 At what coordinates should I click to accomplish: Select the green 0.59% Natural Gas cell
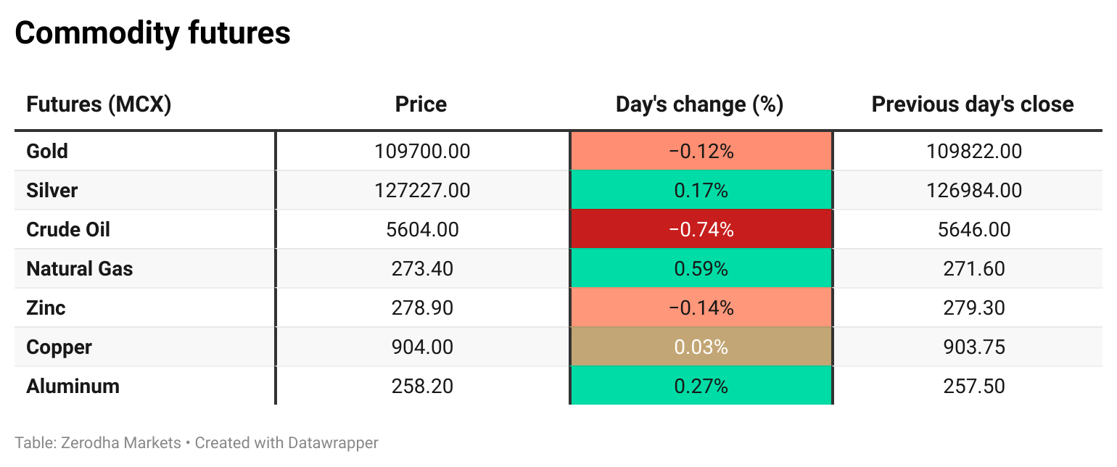[x=701, y=269]
